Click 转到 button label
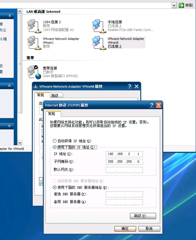Screen dimensions: 196x240 coord(189,5)
